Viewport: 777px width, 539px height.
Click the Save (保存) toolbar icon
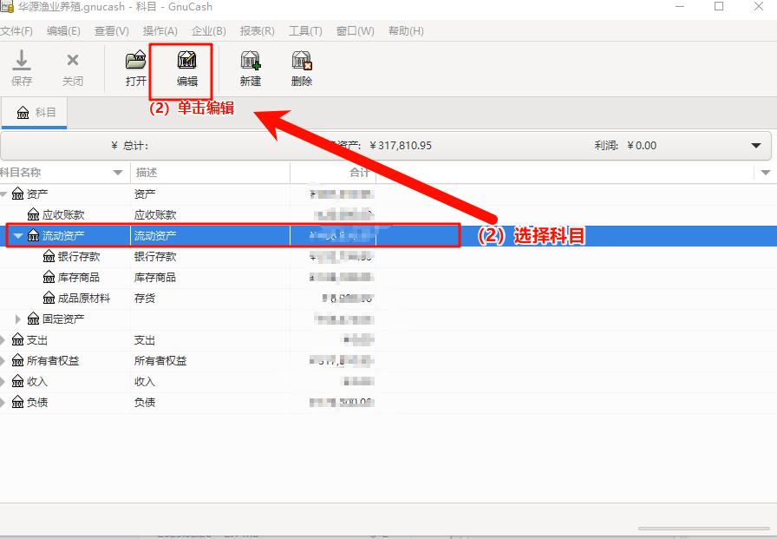tap(22, 60)
